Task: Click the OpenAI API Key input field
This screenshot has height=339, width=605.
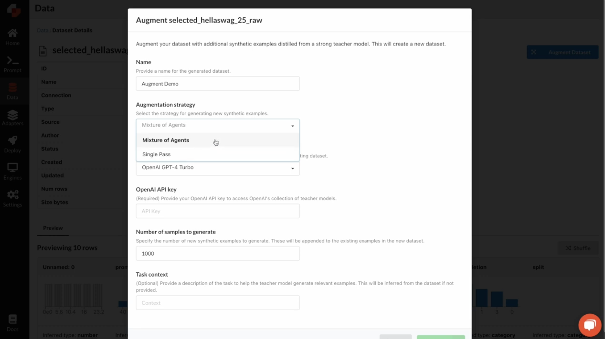Action: click(x=217, y=211)
